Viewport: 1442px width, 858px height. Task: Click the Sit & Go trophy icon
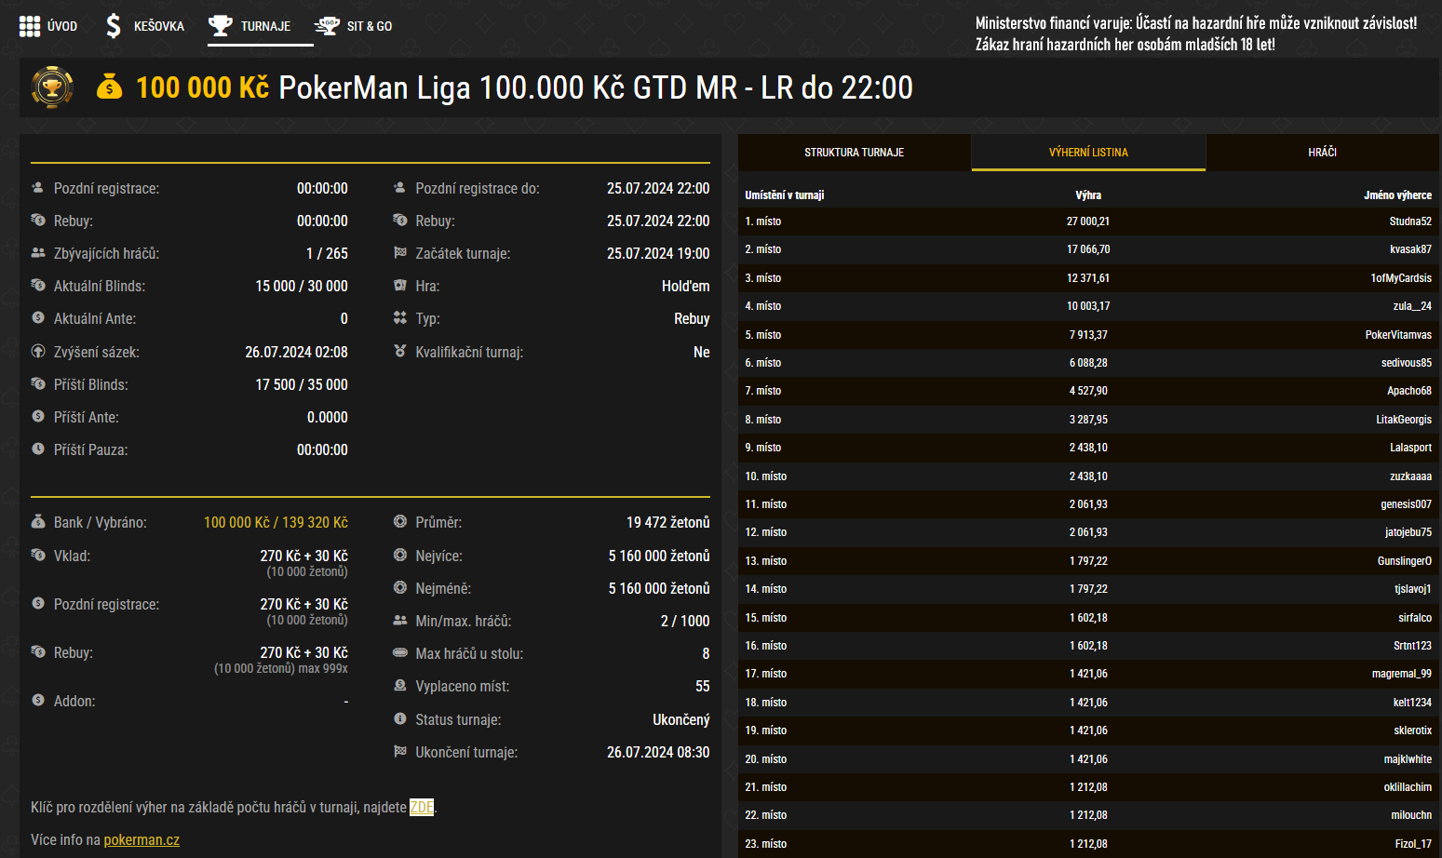pyautogui.click(x=327, y=26)
